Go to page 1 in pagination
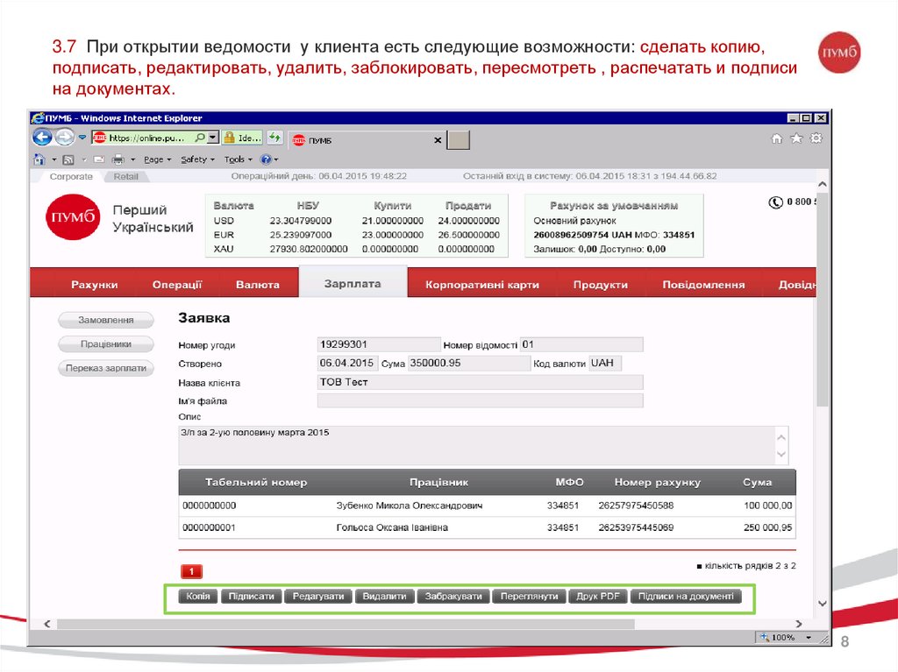Image resolution: width=898 pixels, height=672 pixels. pos(191,571)
